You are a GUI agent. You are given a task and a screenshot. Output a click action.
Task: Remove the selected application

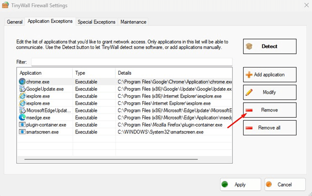pos(270,110)
